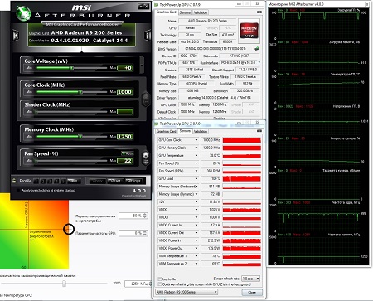Click the Memory Clock value box 1250
The height and width of the screenshot is (301, 373).
coord(124,137)
